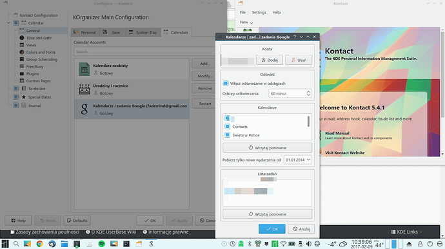Open the Manjaro application launcher menu
445x249 pixels.
pyautogui.click(x=5, y=244)
